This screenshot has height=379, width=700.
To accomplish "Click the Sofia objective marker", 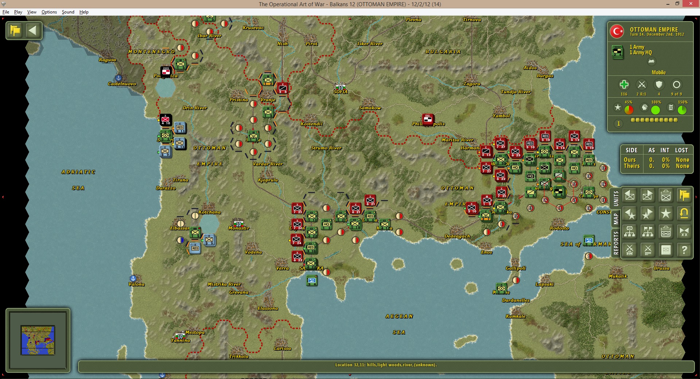I will pos(341,88).
